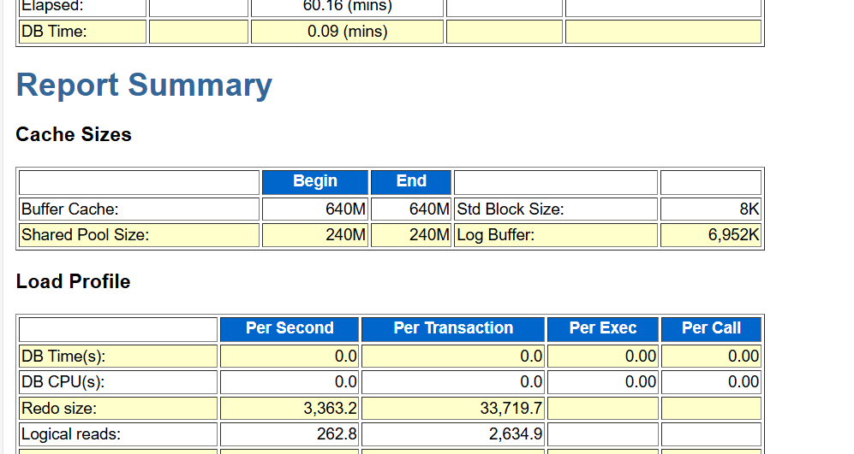Viewport: 854px width, 454px height.
Task: Click the Shared Pool End value 240M
Action: [429, 235]
